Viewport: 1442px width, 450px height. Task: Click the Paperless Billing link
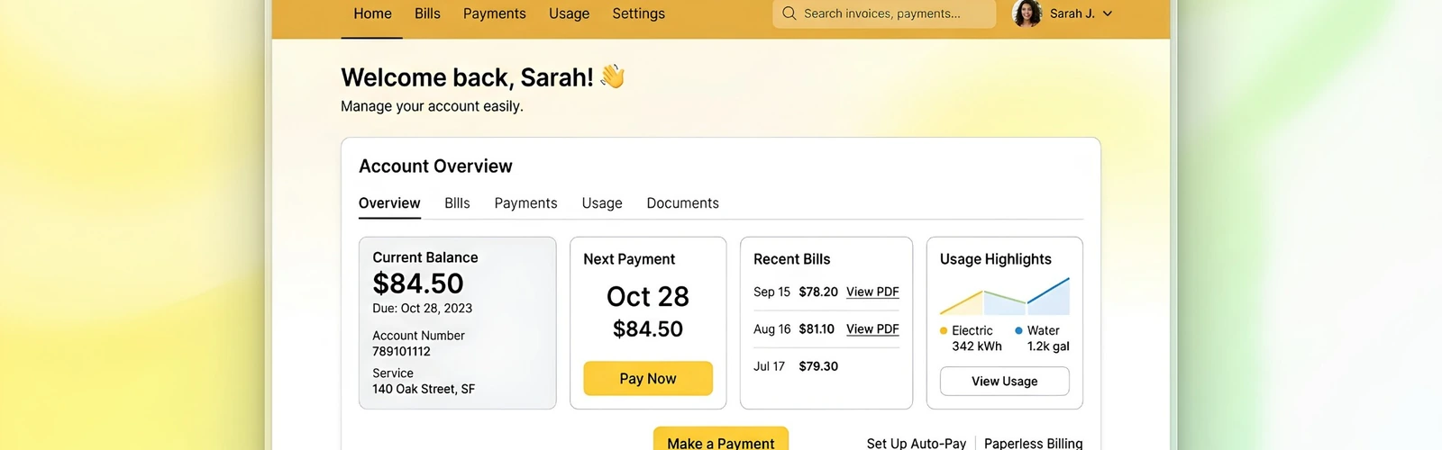click(x=1033, y=444)
